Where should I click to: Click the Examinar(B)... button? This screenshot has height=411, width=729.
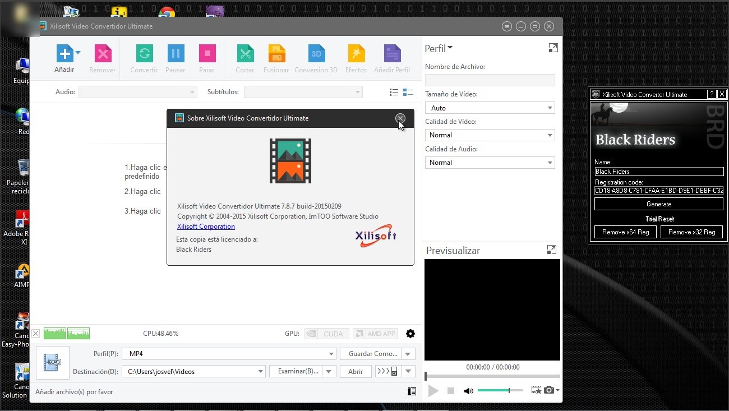296,371
